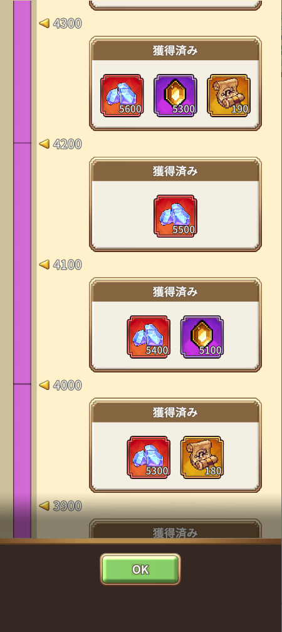Click the purple progress bar on the left

(x=22, y=269)
